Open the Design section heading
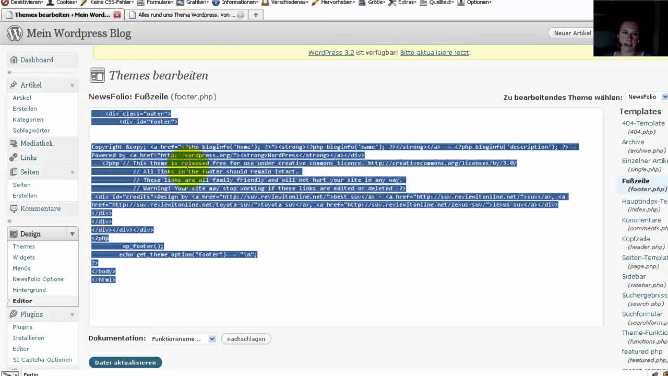 pyautogui.click(x=30, y=234)
